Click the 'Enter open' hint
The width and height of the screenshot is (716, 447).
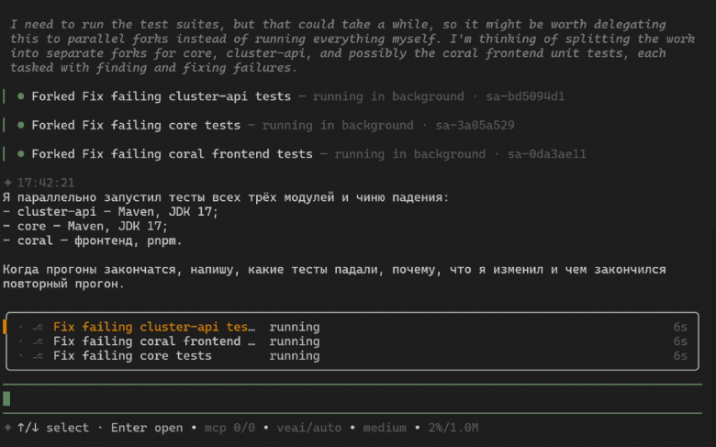point(147,428)
